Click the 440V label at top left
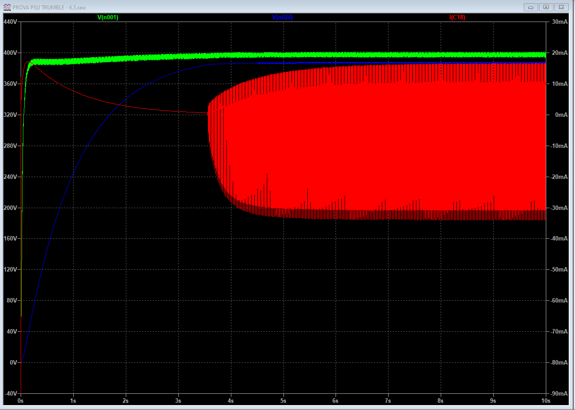The height and width of the screenshot is (410, 575). [x=10, y=22]
